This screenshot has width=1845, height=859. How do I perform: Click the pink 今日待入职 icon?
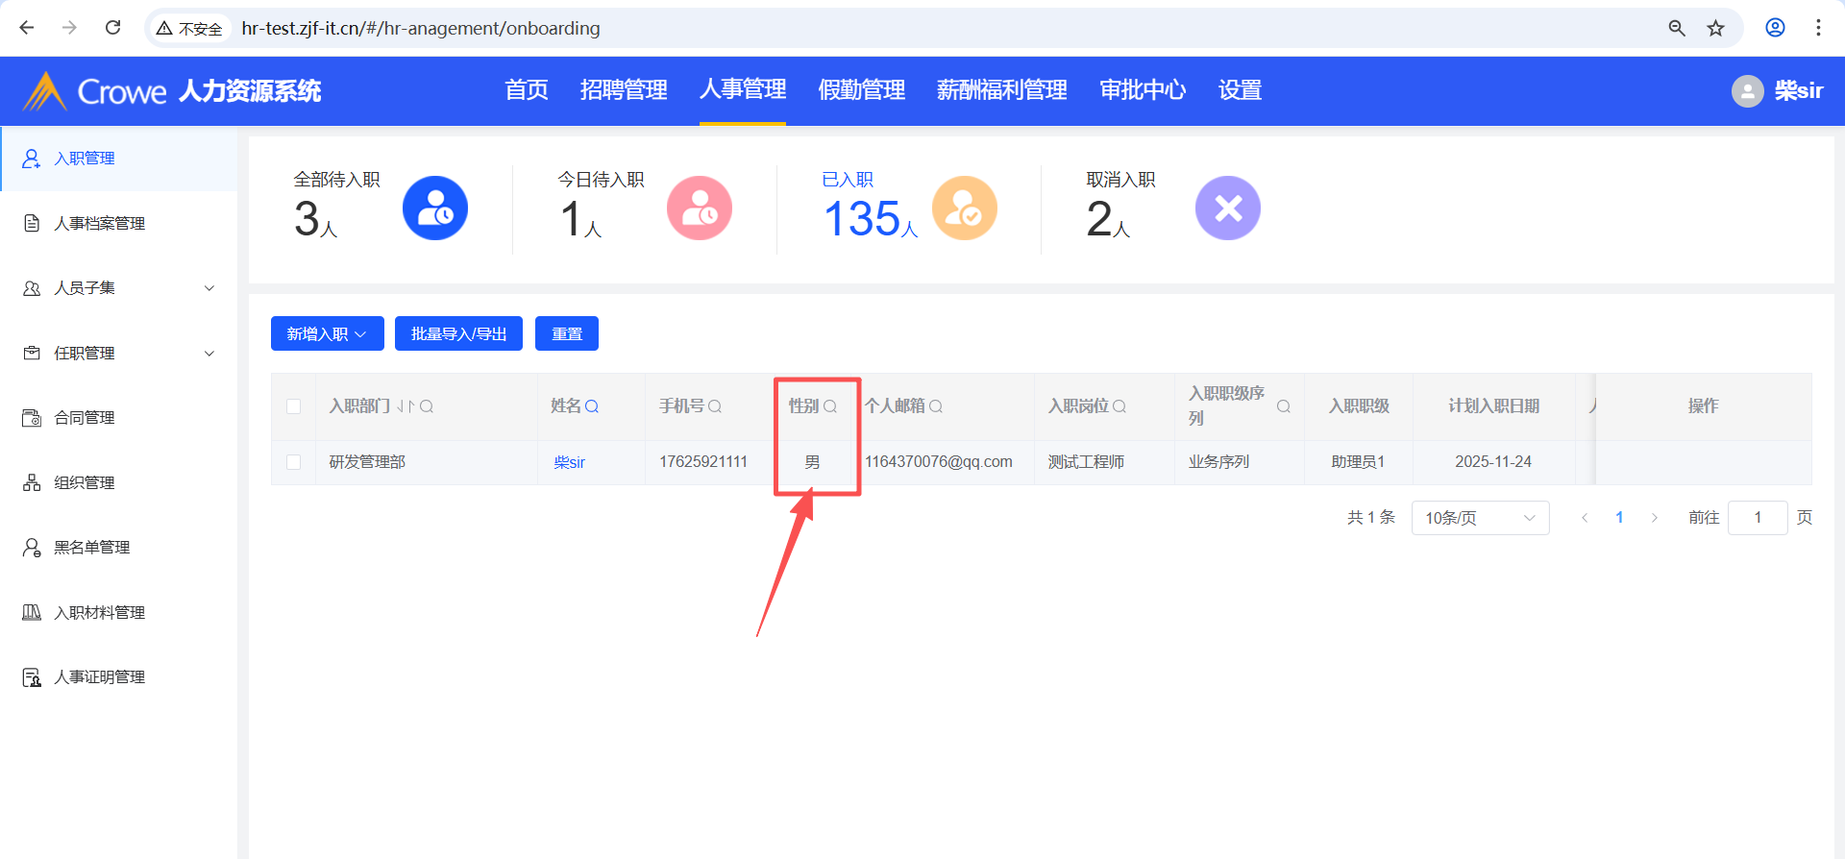(x=700, y=209)
